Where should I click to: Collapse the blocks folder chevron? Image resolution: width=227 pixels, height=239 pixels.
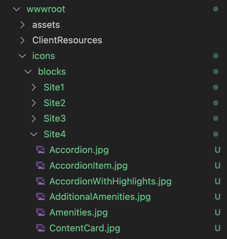tap(28, 72)
